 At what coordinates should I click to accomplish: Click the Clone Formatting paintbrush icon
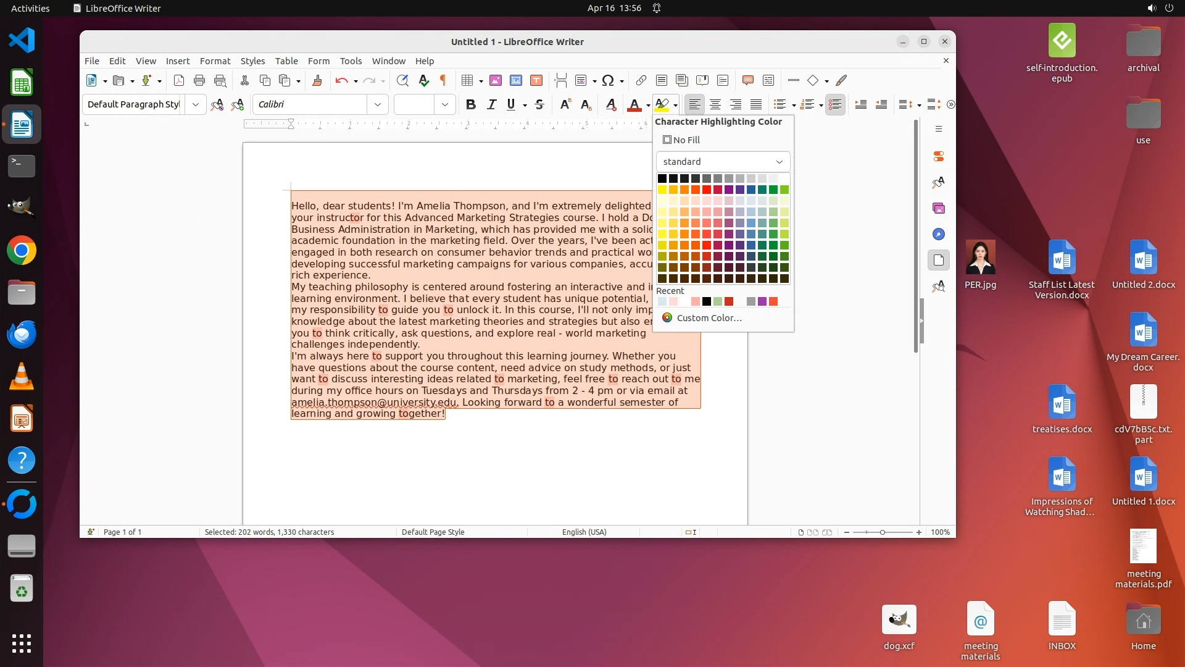click(317, 80)
